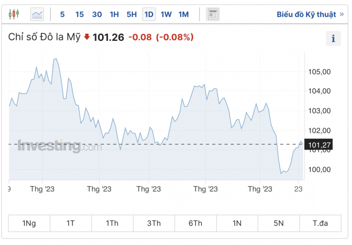
Task: Show the 5N time range
Action: tap(279, 223)
